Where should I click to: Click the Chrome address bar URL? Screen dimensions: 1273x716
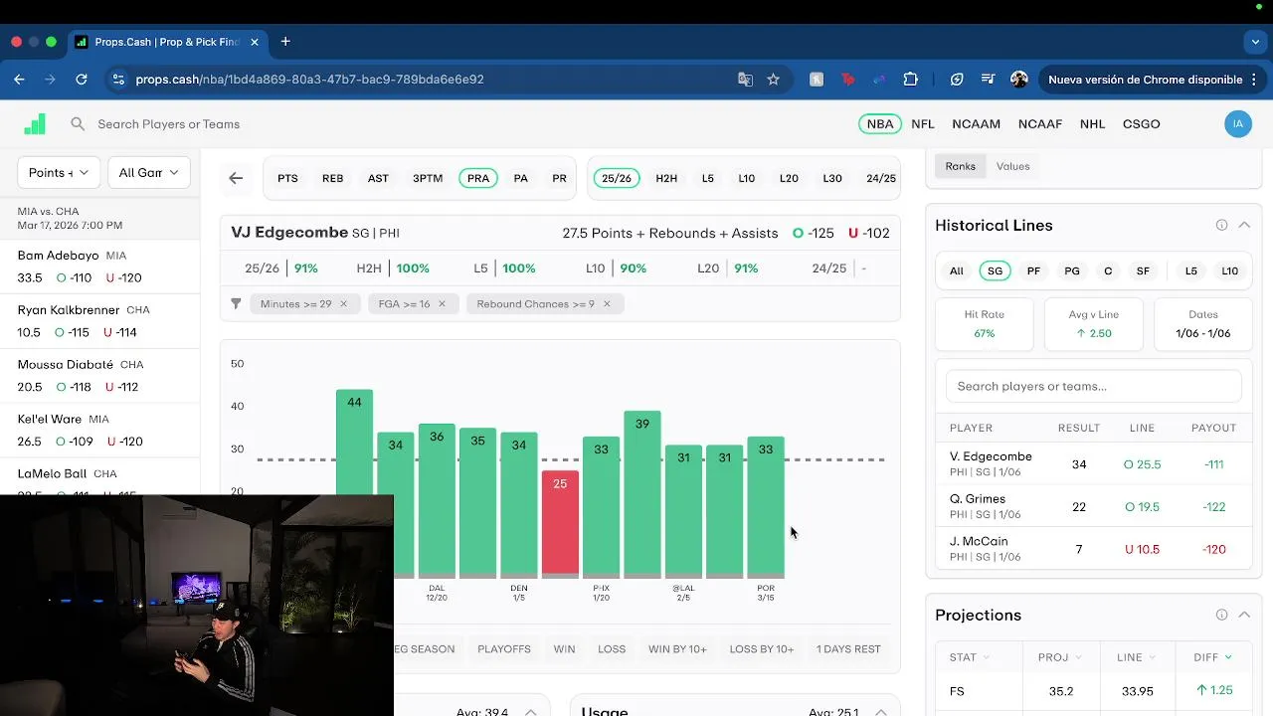pyautogui.click(x=309, y=80)
